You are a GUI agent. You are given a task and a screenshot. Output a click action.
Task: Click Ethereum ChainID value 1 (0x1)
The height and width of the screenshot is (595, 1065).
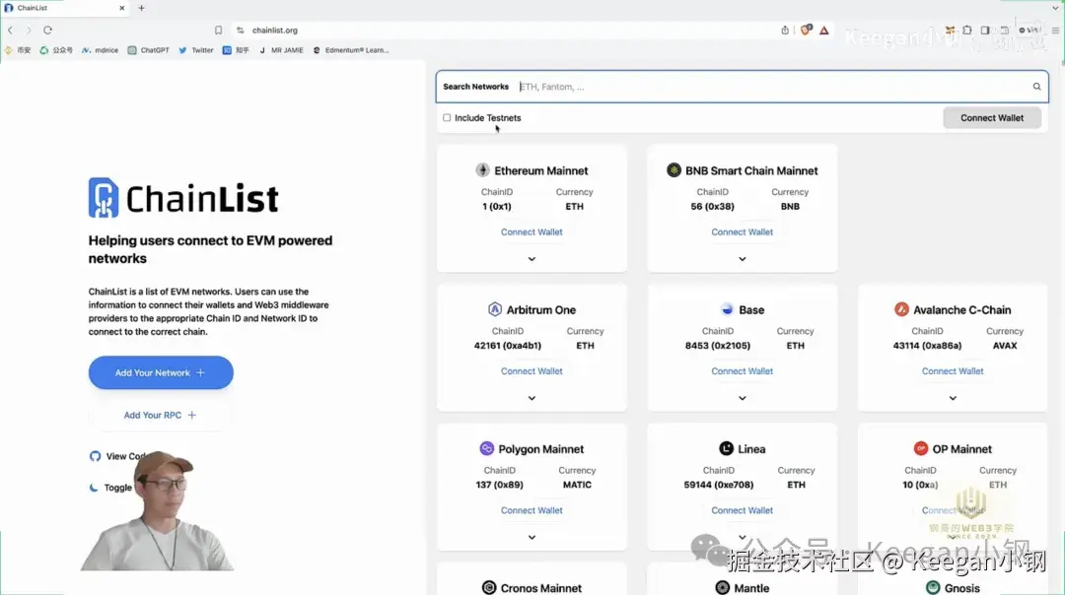pos(496,206)
